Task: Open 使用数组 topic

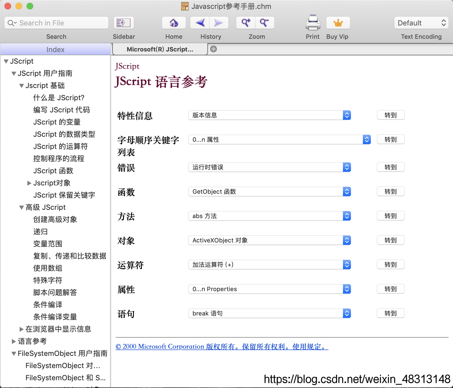Action: pyautogui.click(x=48, y=268)
